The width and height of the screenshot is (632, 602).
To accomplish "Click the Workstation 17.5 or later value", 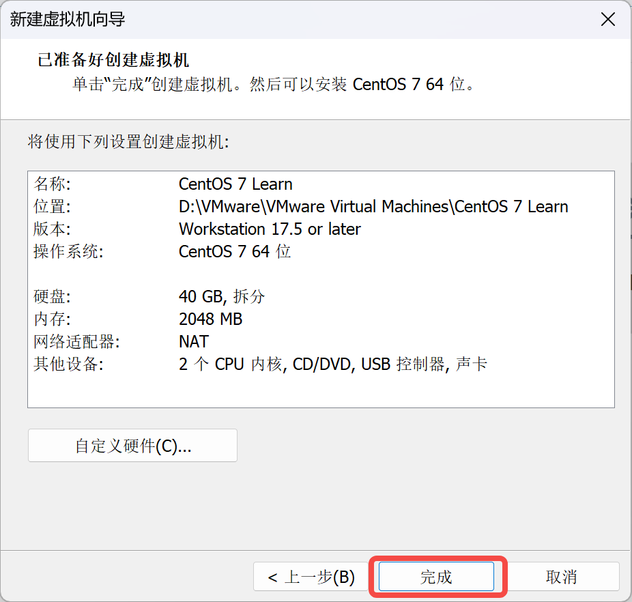I will [x=270, y=229].
